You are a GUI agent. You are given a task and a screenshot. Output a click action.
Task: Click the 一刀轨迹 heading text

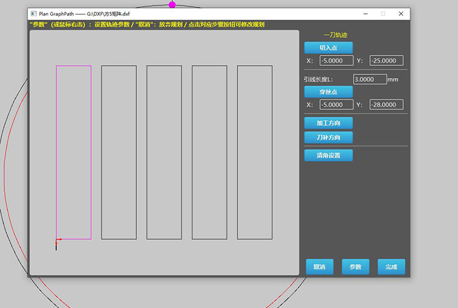pyautogui.click(x=335, y=35)
